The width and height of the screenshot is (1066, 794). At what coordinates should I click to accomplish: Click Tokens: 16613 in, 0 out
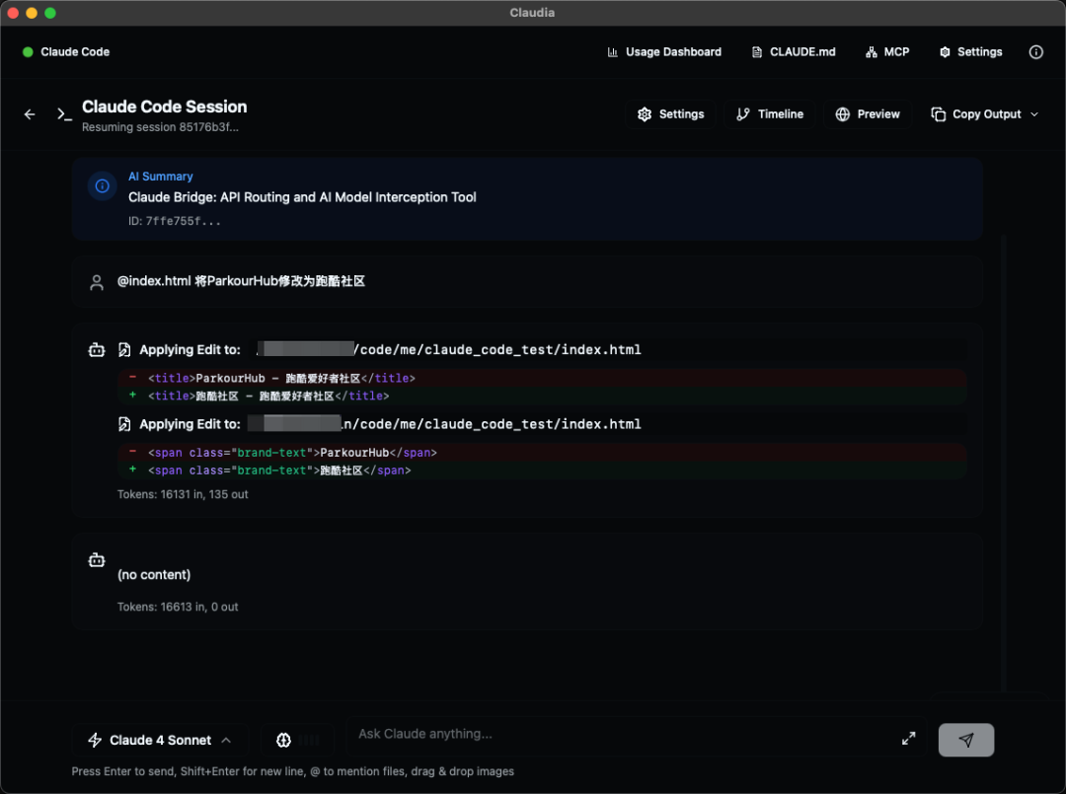click(x=178, y=608)
